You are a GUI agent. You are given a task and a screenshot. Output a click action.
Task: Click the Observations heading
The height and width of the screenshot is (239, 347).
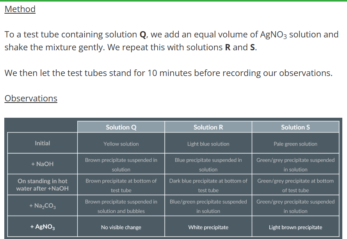[x=31, y=98]
